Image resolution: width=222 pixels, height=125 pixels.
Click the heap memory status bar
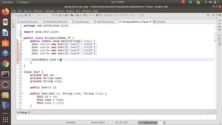tap(151, 123)
